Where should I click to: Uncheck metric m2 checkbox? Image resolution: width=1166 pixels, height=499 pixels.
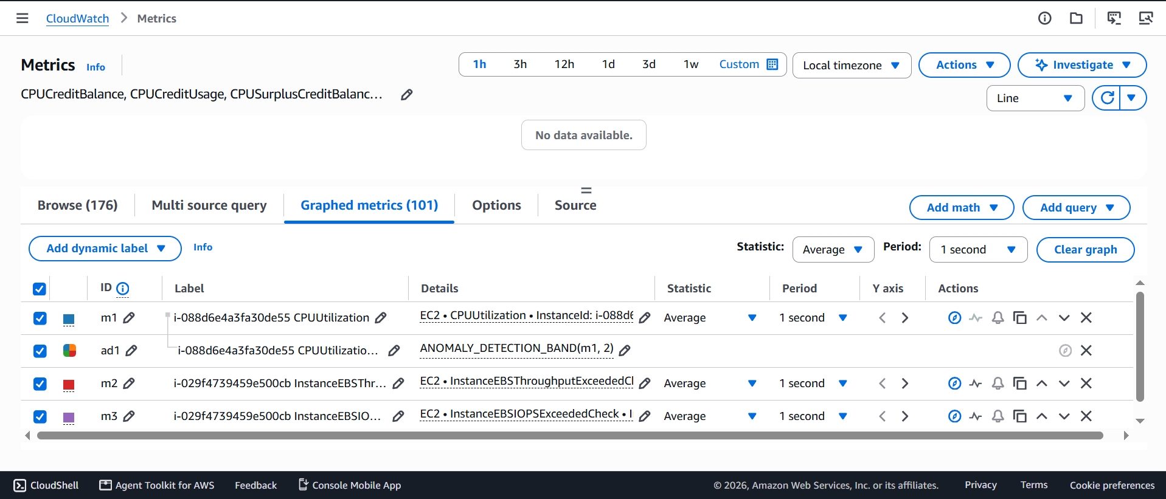40,384
